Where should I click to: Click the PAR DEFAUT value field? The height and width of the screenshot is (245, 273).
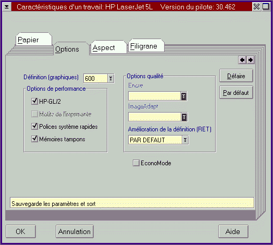pos(155,140)
